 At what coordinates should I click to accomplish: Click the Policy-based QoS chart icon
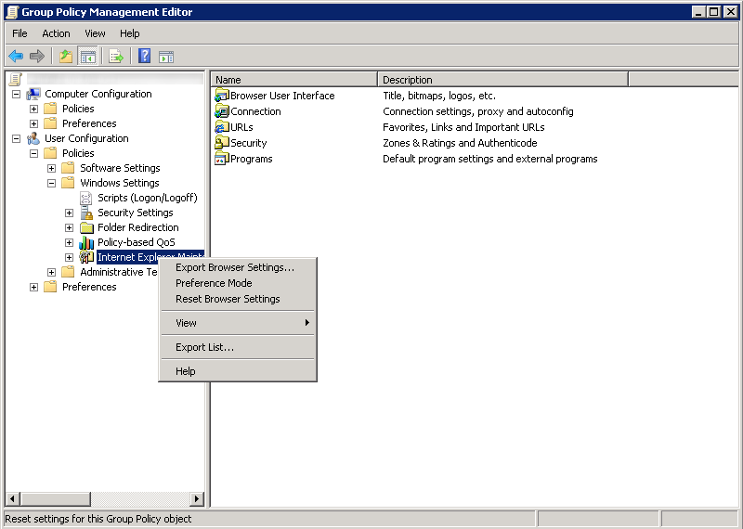click(x=86, y=242)
